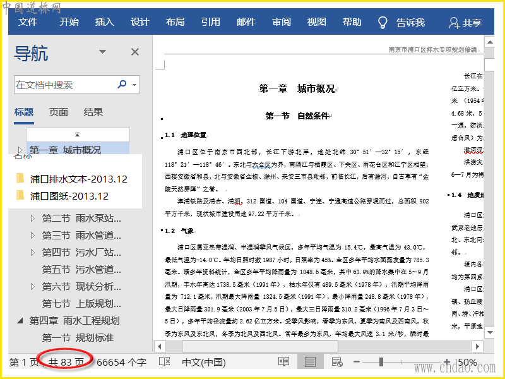This screenshot has width=505, height=379.
Task: Expand the 第一章 城市概况 heading arrow
Action: (x=20, y=150)
